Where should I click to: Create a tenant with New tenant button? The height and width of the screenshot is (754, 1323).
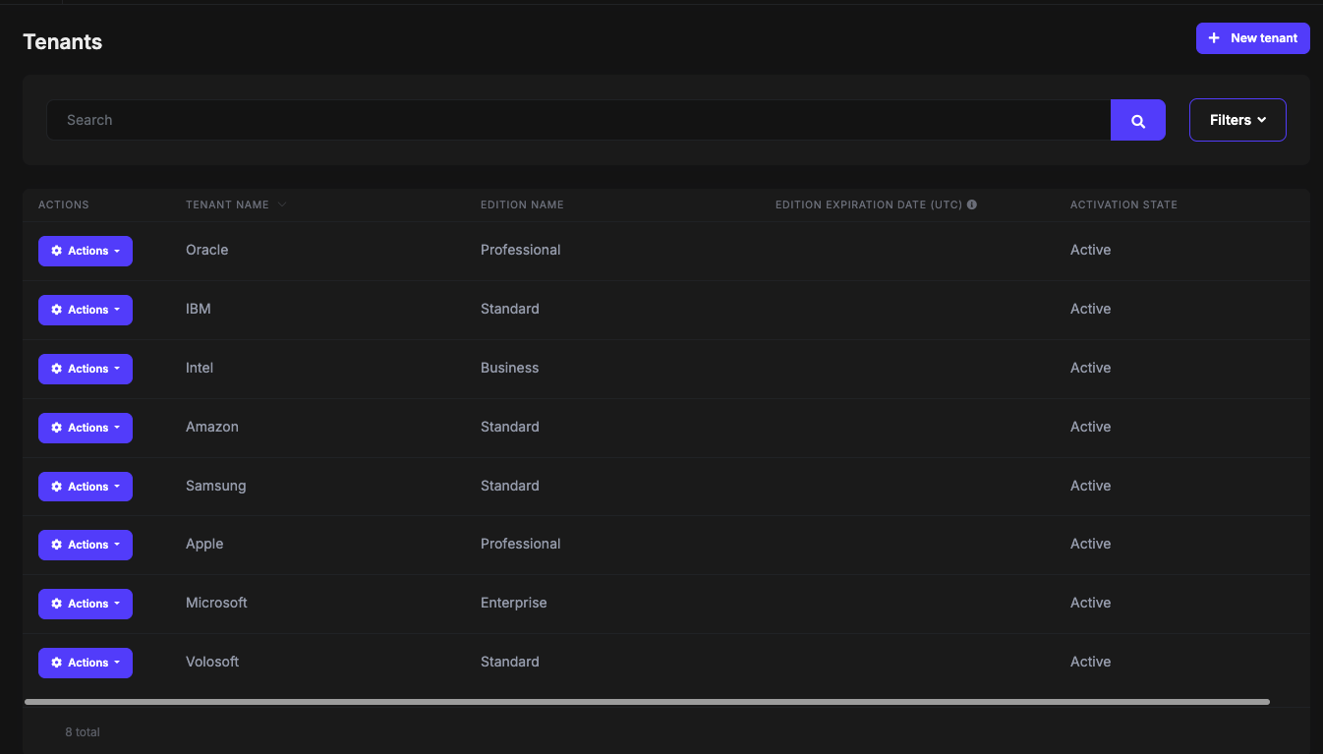click(x=1252, y=38)
